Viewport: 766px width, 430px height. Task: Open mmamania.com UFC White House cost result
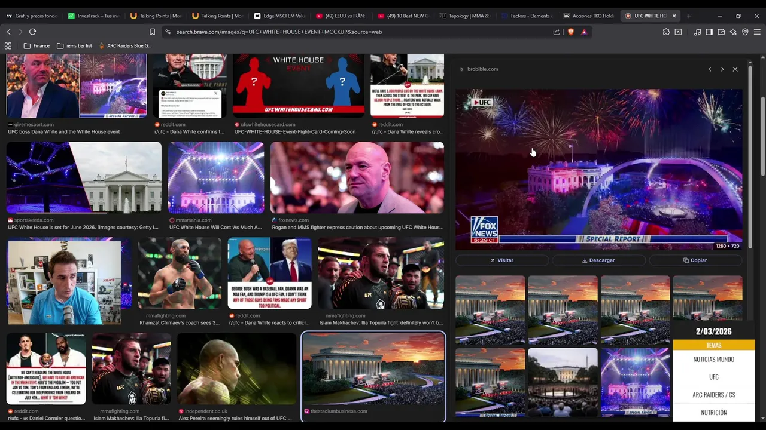[x=216, y=177]
